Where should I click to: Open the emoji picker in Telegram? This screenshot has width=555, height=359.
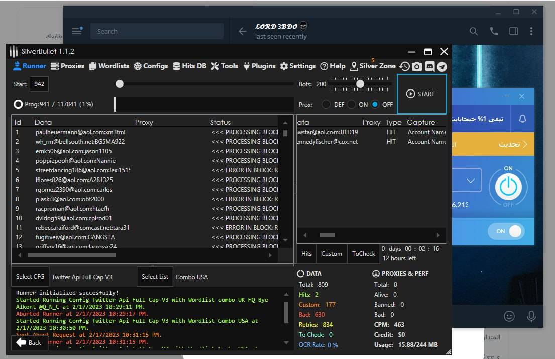click(x=509, y=316)
